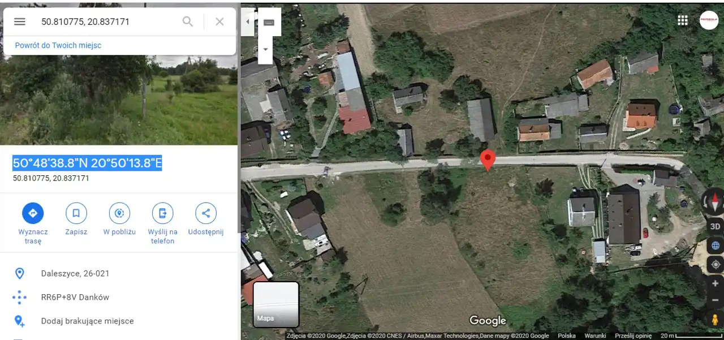Click the search magnifier icon

[x=188, y=21]
